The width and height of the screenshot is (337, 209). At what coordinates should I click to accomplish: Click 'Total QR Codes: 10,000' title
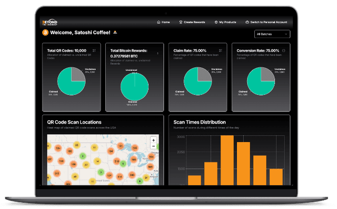coord(67,51)
